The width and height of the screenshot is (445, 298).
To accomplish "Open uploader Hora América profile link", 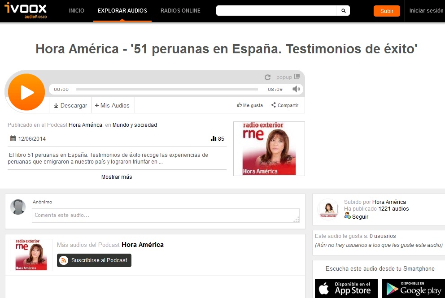I will [389, 202].
